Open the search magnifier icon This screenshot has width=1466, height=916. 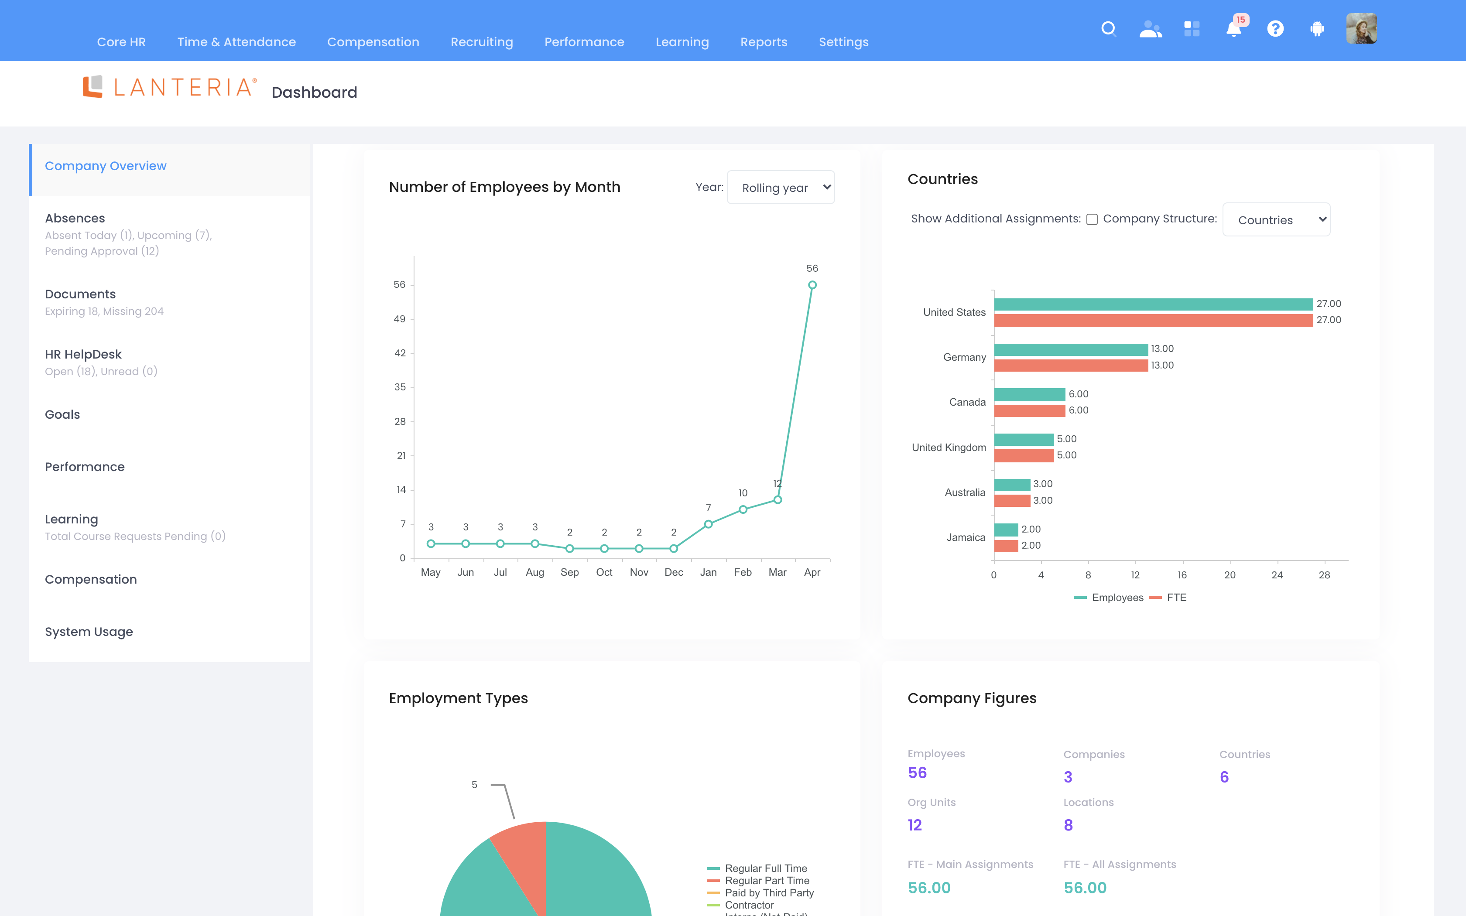point(1109,28)
